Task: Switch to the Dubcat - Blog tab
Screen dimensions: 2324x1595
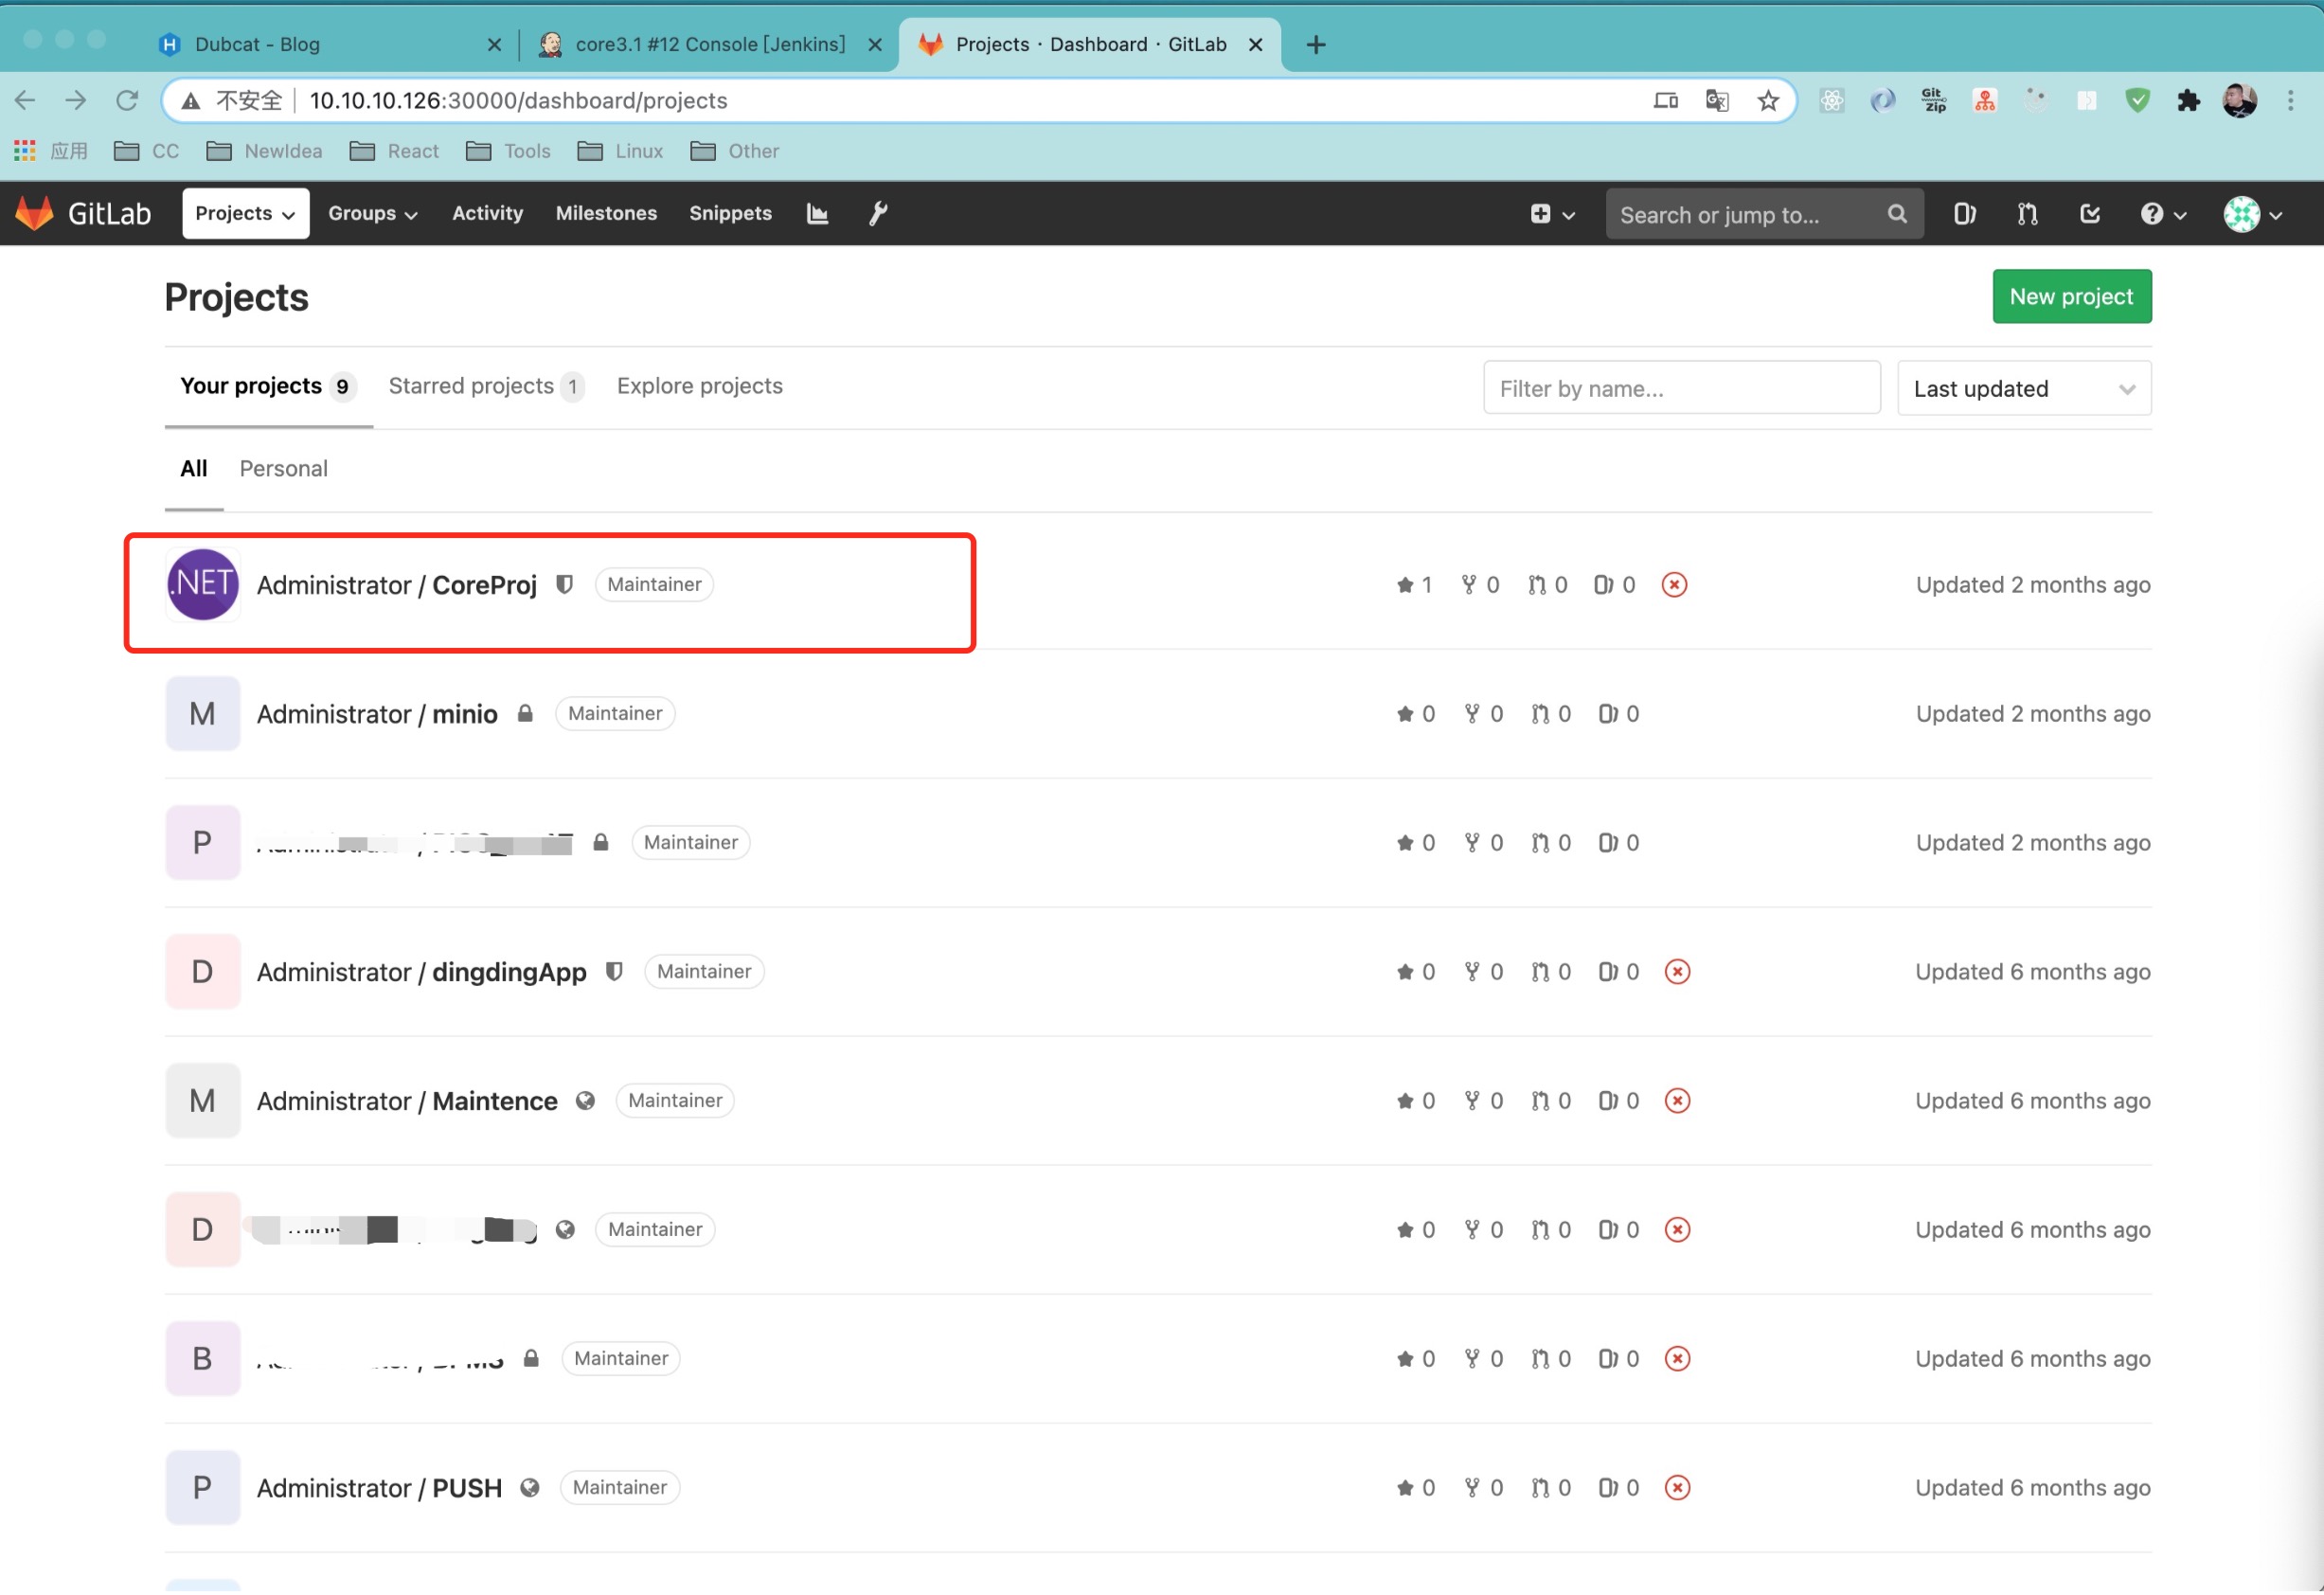Action: pos(330,44)
